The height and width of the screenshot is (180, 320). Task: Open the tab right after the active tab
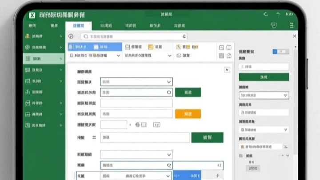point(106,25)
